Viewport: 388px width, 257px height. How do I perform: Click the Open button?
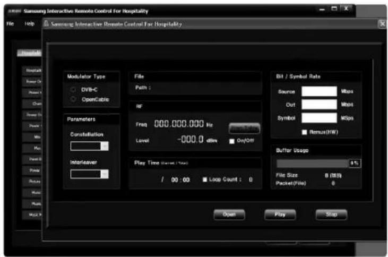[229, 215]
